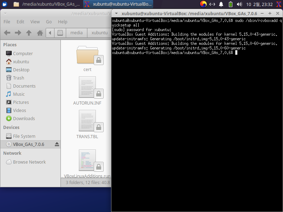Click the Network sidebar heading

(x=12, y=153)
